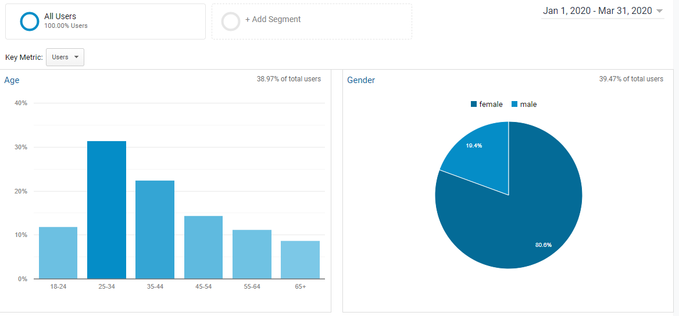The image size is (679, 316).
Task: Click the All Users segment box
Action: [x=105, y=21]
